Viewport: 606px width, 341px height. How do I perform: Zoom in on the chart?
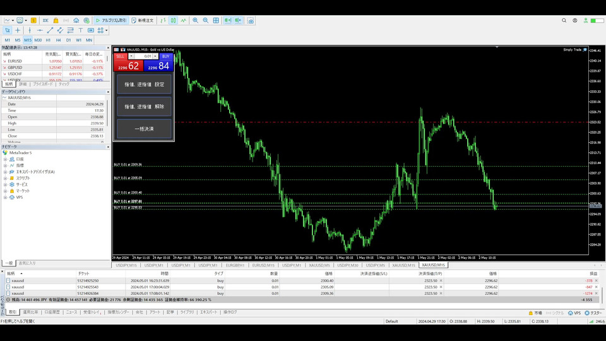(x=196, y=20)
